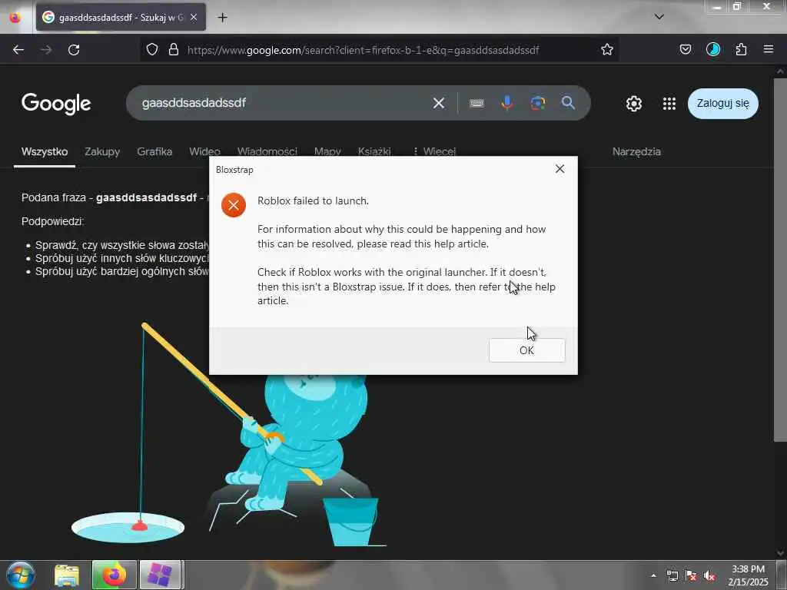The image size is (787, 590).
Task: Click the magnifier search button
Action: coord(568,103)
